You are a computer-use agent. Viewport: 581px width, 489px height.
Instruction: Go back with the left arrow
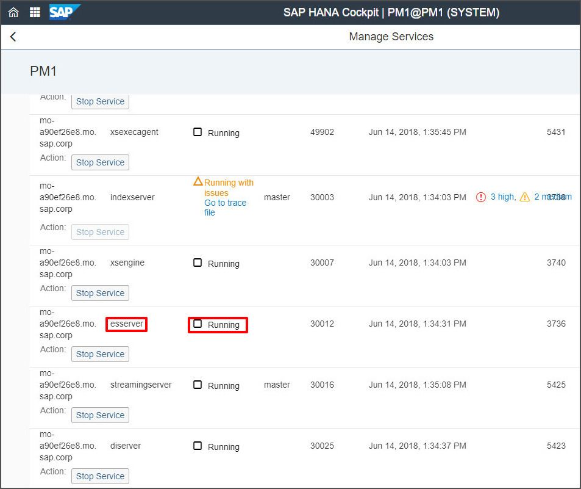point(13,37)
